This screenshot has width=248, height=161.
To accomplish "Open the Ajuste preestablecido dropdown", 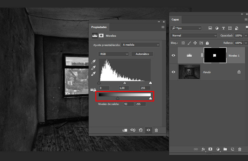I will point(141,45).
